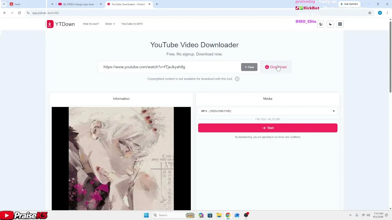Open the How to use? page

91,24
